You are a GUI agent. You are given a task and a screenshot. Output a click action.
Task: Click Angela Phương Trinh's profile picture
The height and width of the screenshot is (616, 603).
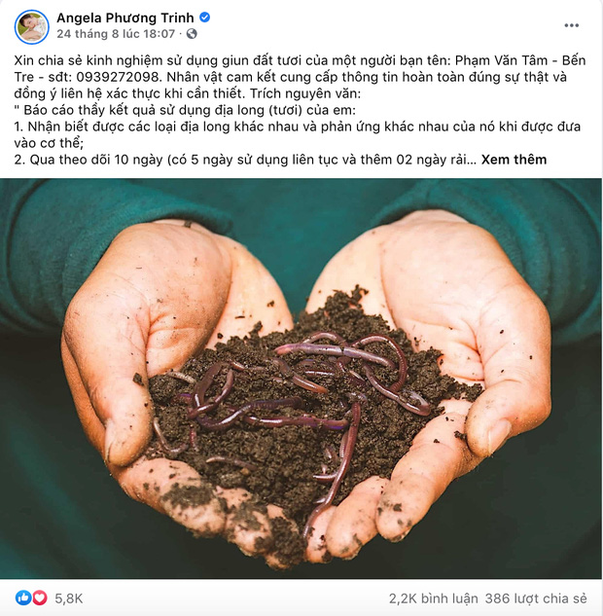pyautogui.click(x=31, y=26)
